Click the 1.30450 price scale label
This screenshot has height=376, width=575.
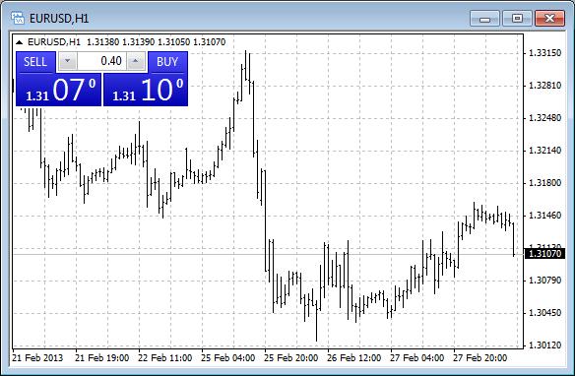tap(544, 313)
